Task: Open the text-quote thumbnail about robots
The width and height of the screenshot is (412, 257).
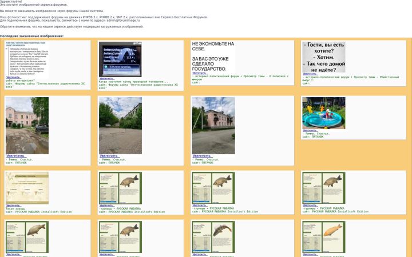Action: pyautogui.click(x=27, y=58)
